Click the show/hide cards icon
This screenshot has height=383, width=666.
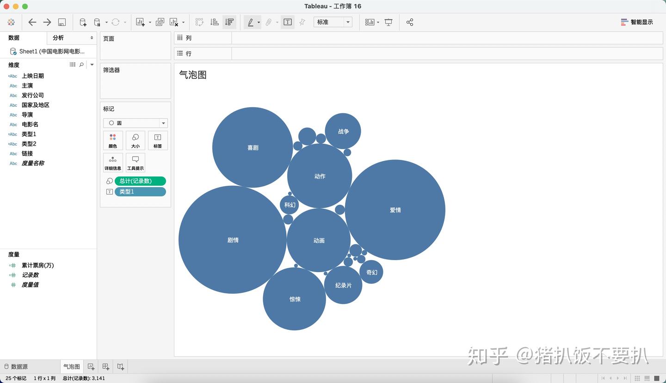(370, 22)
